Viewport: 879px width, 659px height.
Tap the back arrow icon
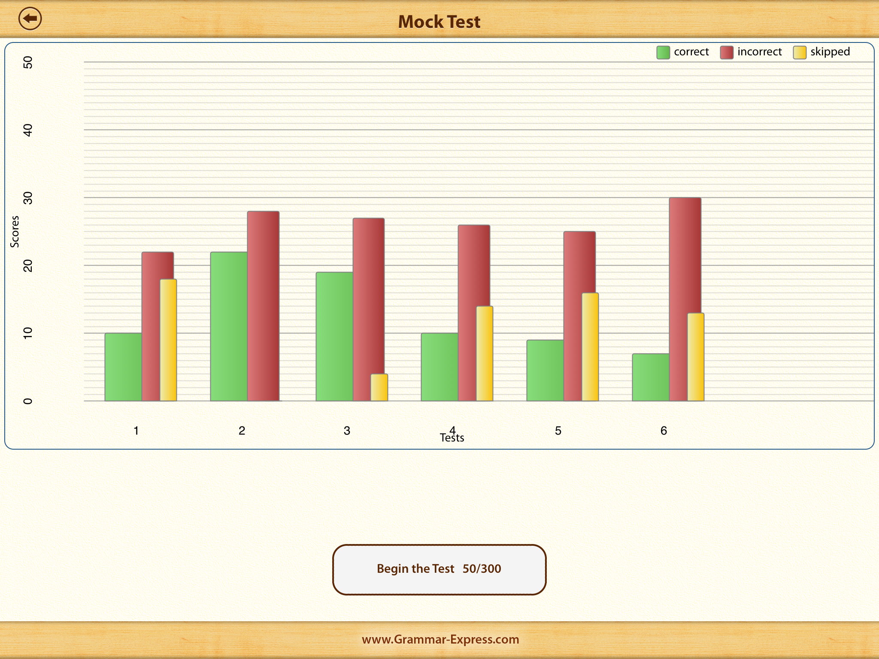[x=30, y=19]
